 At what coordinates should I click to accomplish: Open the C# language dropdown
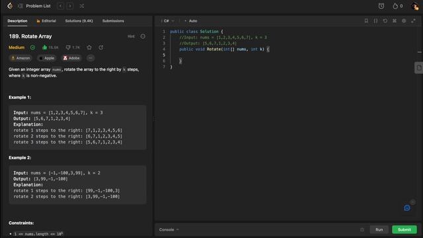(169, 20)
